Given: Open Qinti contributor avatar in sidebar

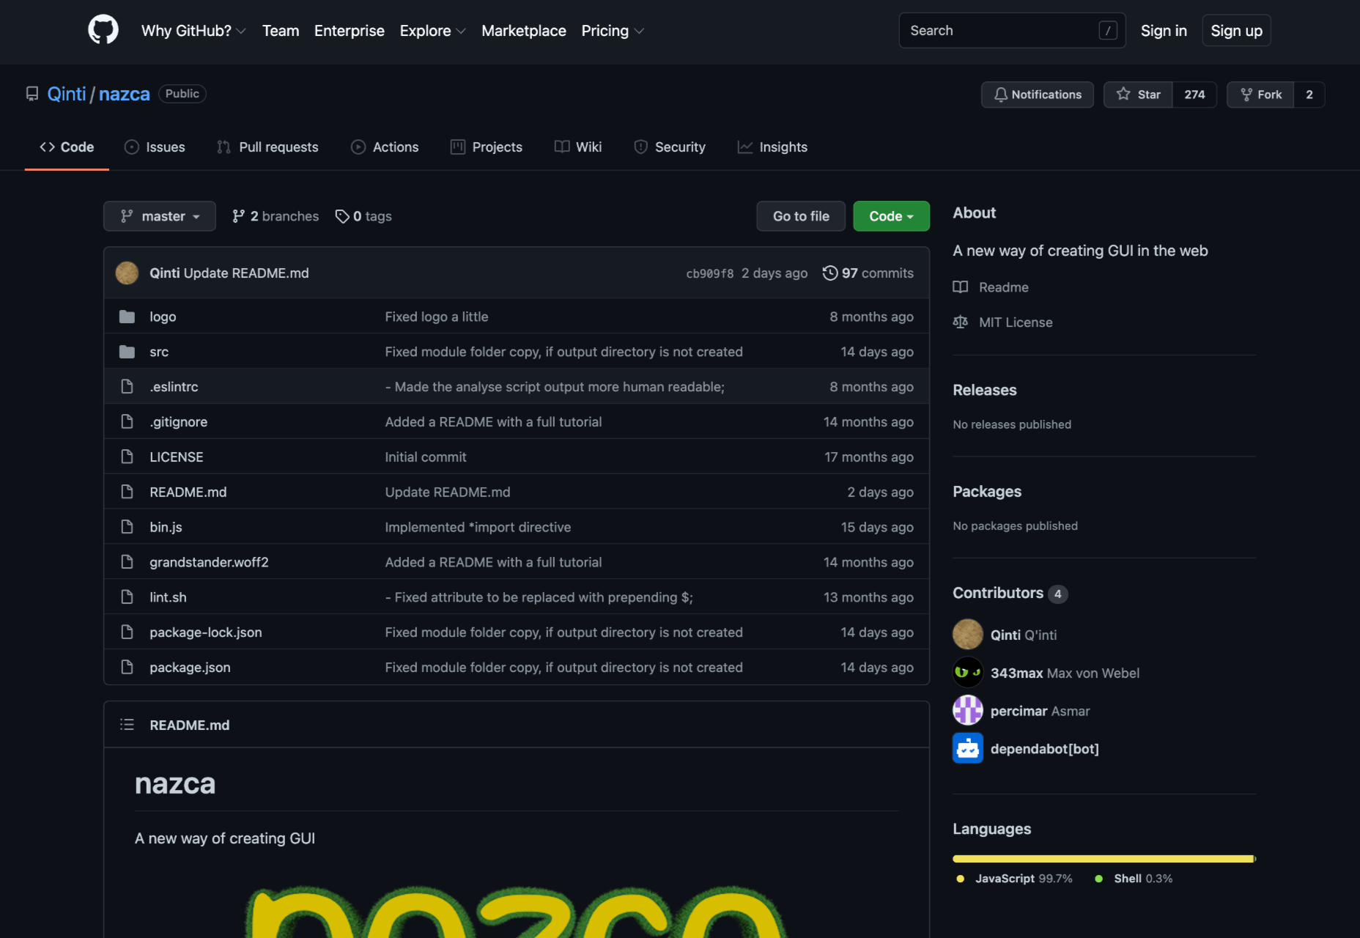Looking at the screenshot, I should coord(968,635).
